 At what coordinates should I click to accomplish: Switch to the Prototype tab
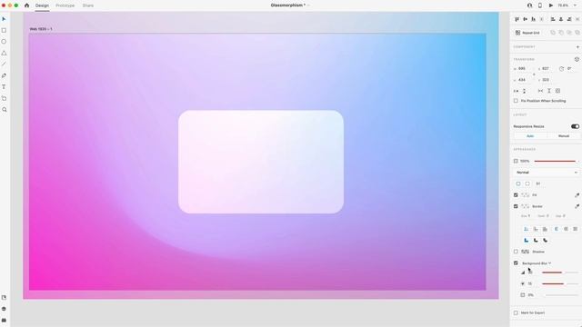(65, 5)
